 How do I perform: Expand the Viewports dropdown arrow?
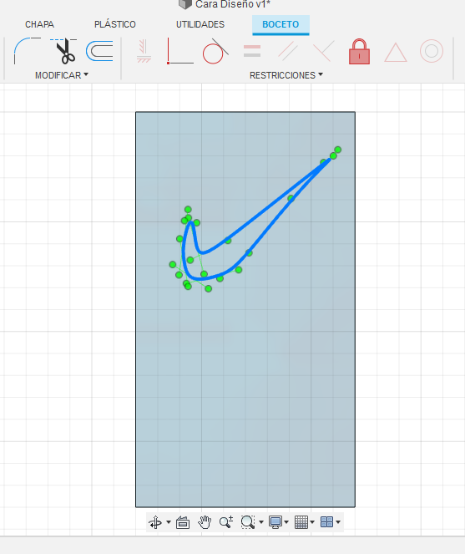coord(338,522)
